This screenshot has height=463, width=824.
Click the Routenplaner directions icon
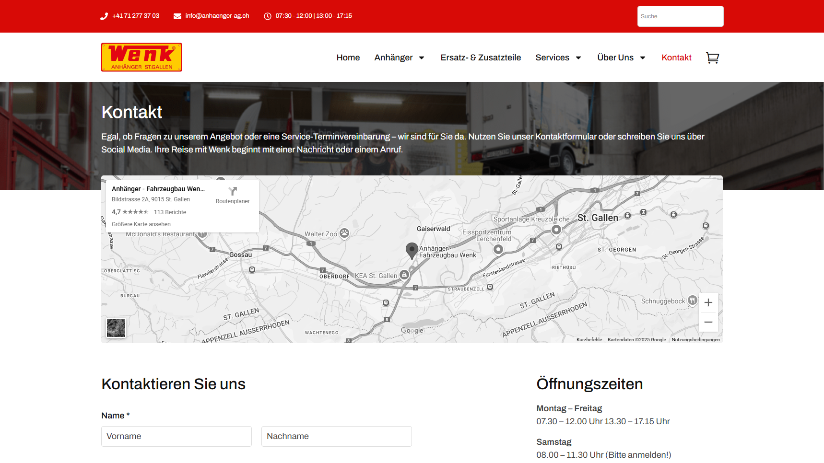pyautogui.click(x=233, y=191)
